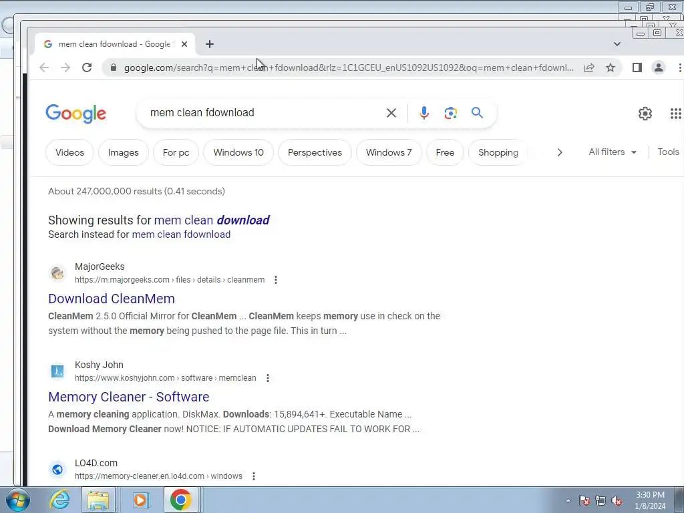This screenshot has width=684, height=513.
Task: Open the Download CleanMem result
Action: point(112,299)
